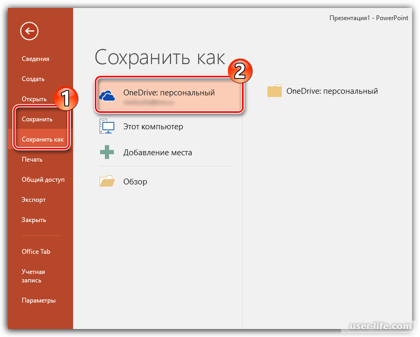
Task: Click the green plus Add place icon
Action: [107, 152]
